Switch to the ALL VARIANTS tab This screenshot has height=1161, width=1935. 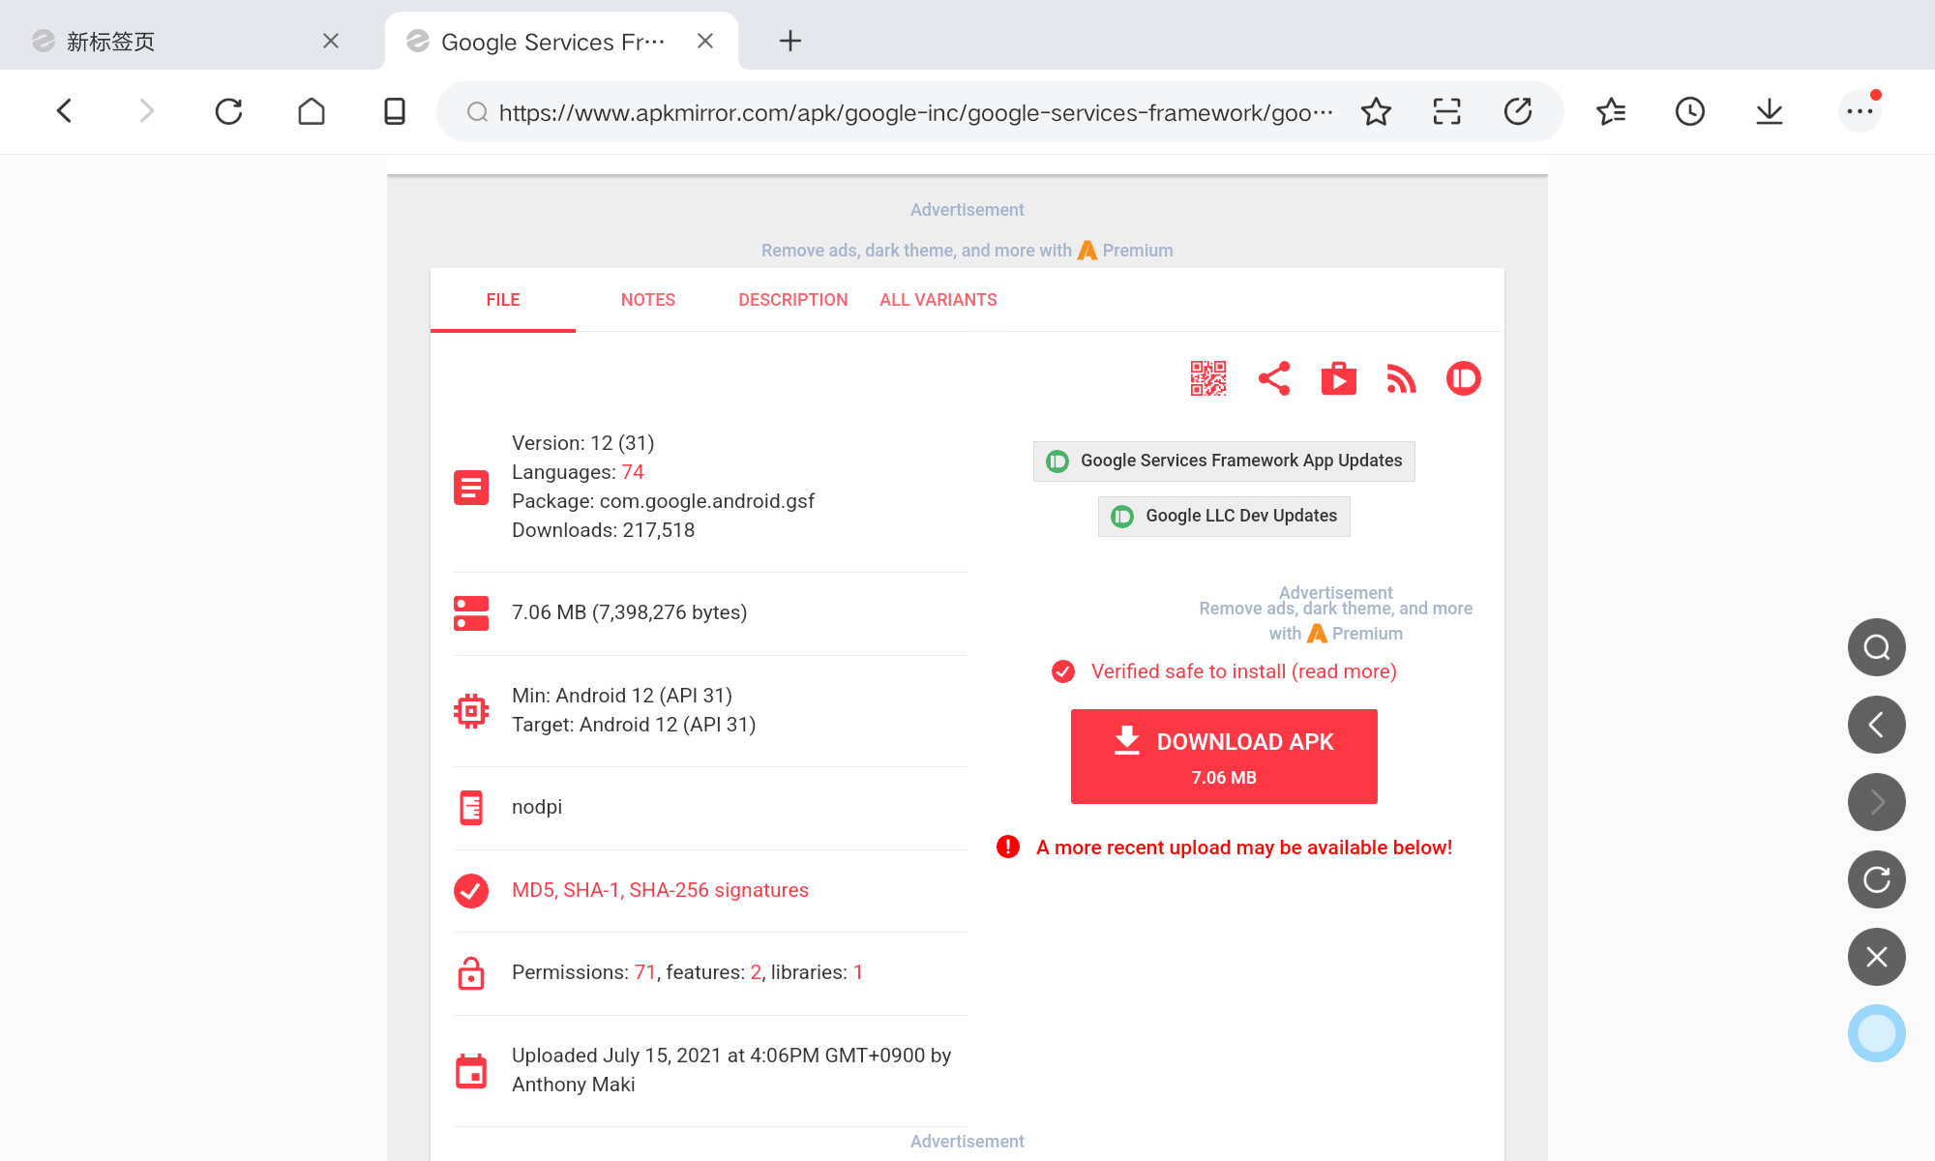click(938, 300)
